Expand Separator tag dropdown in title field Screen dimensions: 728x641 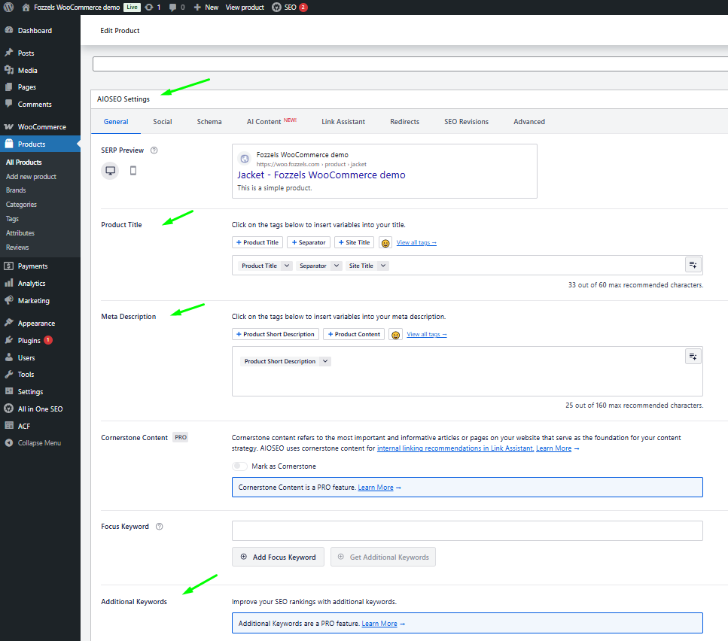coord(337,266)
